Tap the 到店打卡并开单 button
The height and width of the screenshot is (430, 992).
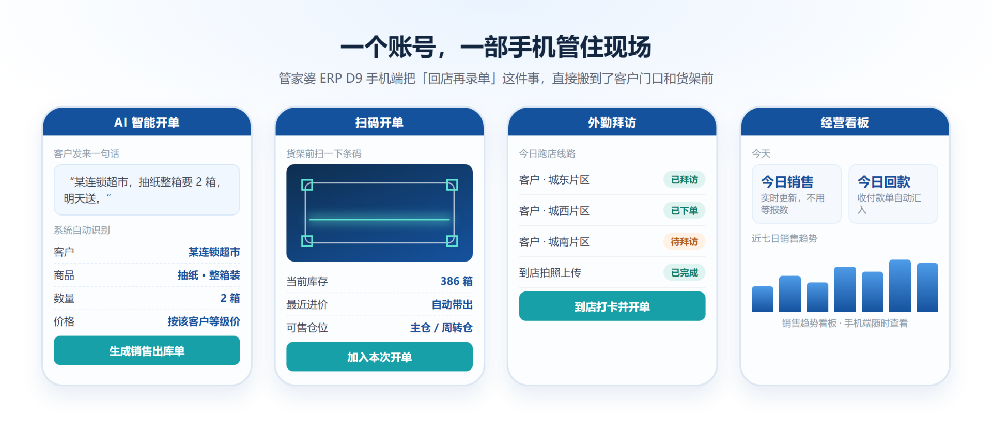612,306
